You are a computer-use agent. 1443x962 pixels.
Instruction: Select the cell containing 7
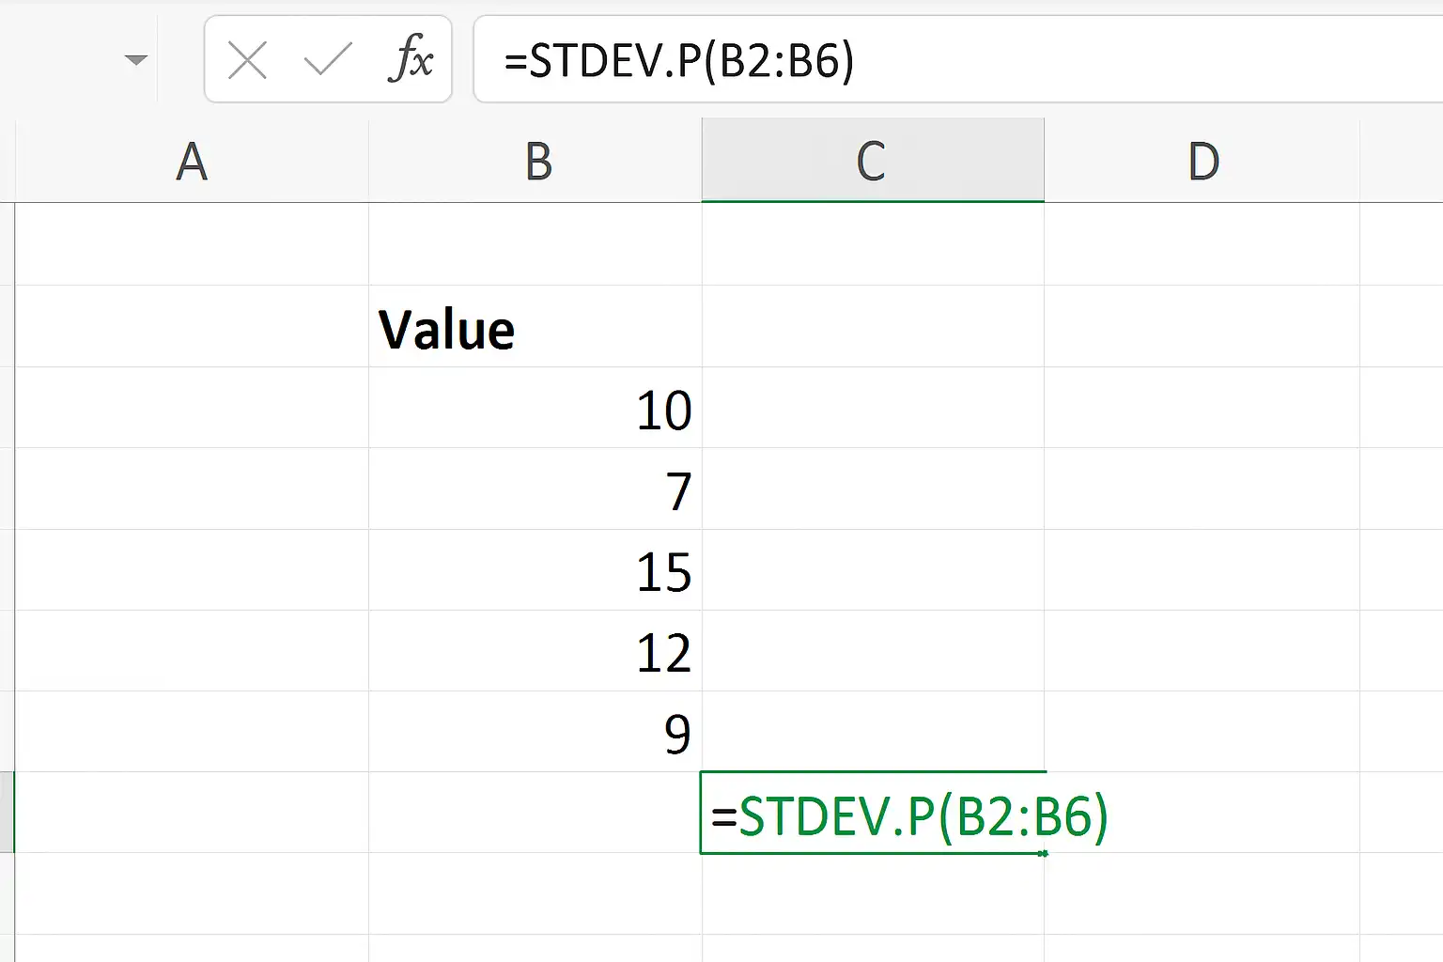[535, 489]
